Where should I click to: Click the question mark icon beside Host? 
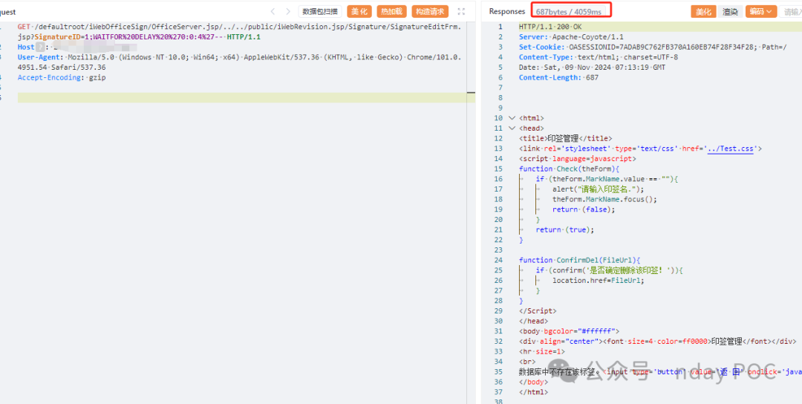pyautogui.click(x=40, y=47)
